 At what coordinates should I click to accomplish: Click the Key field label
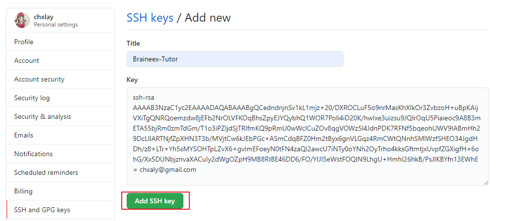(x=132, y=80)
